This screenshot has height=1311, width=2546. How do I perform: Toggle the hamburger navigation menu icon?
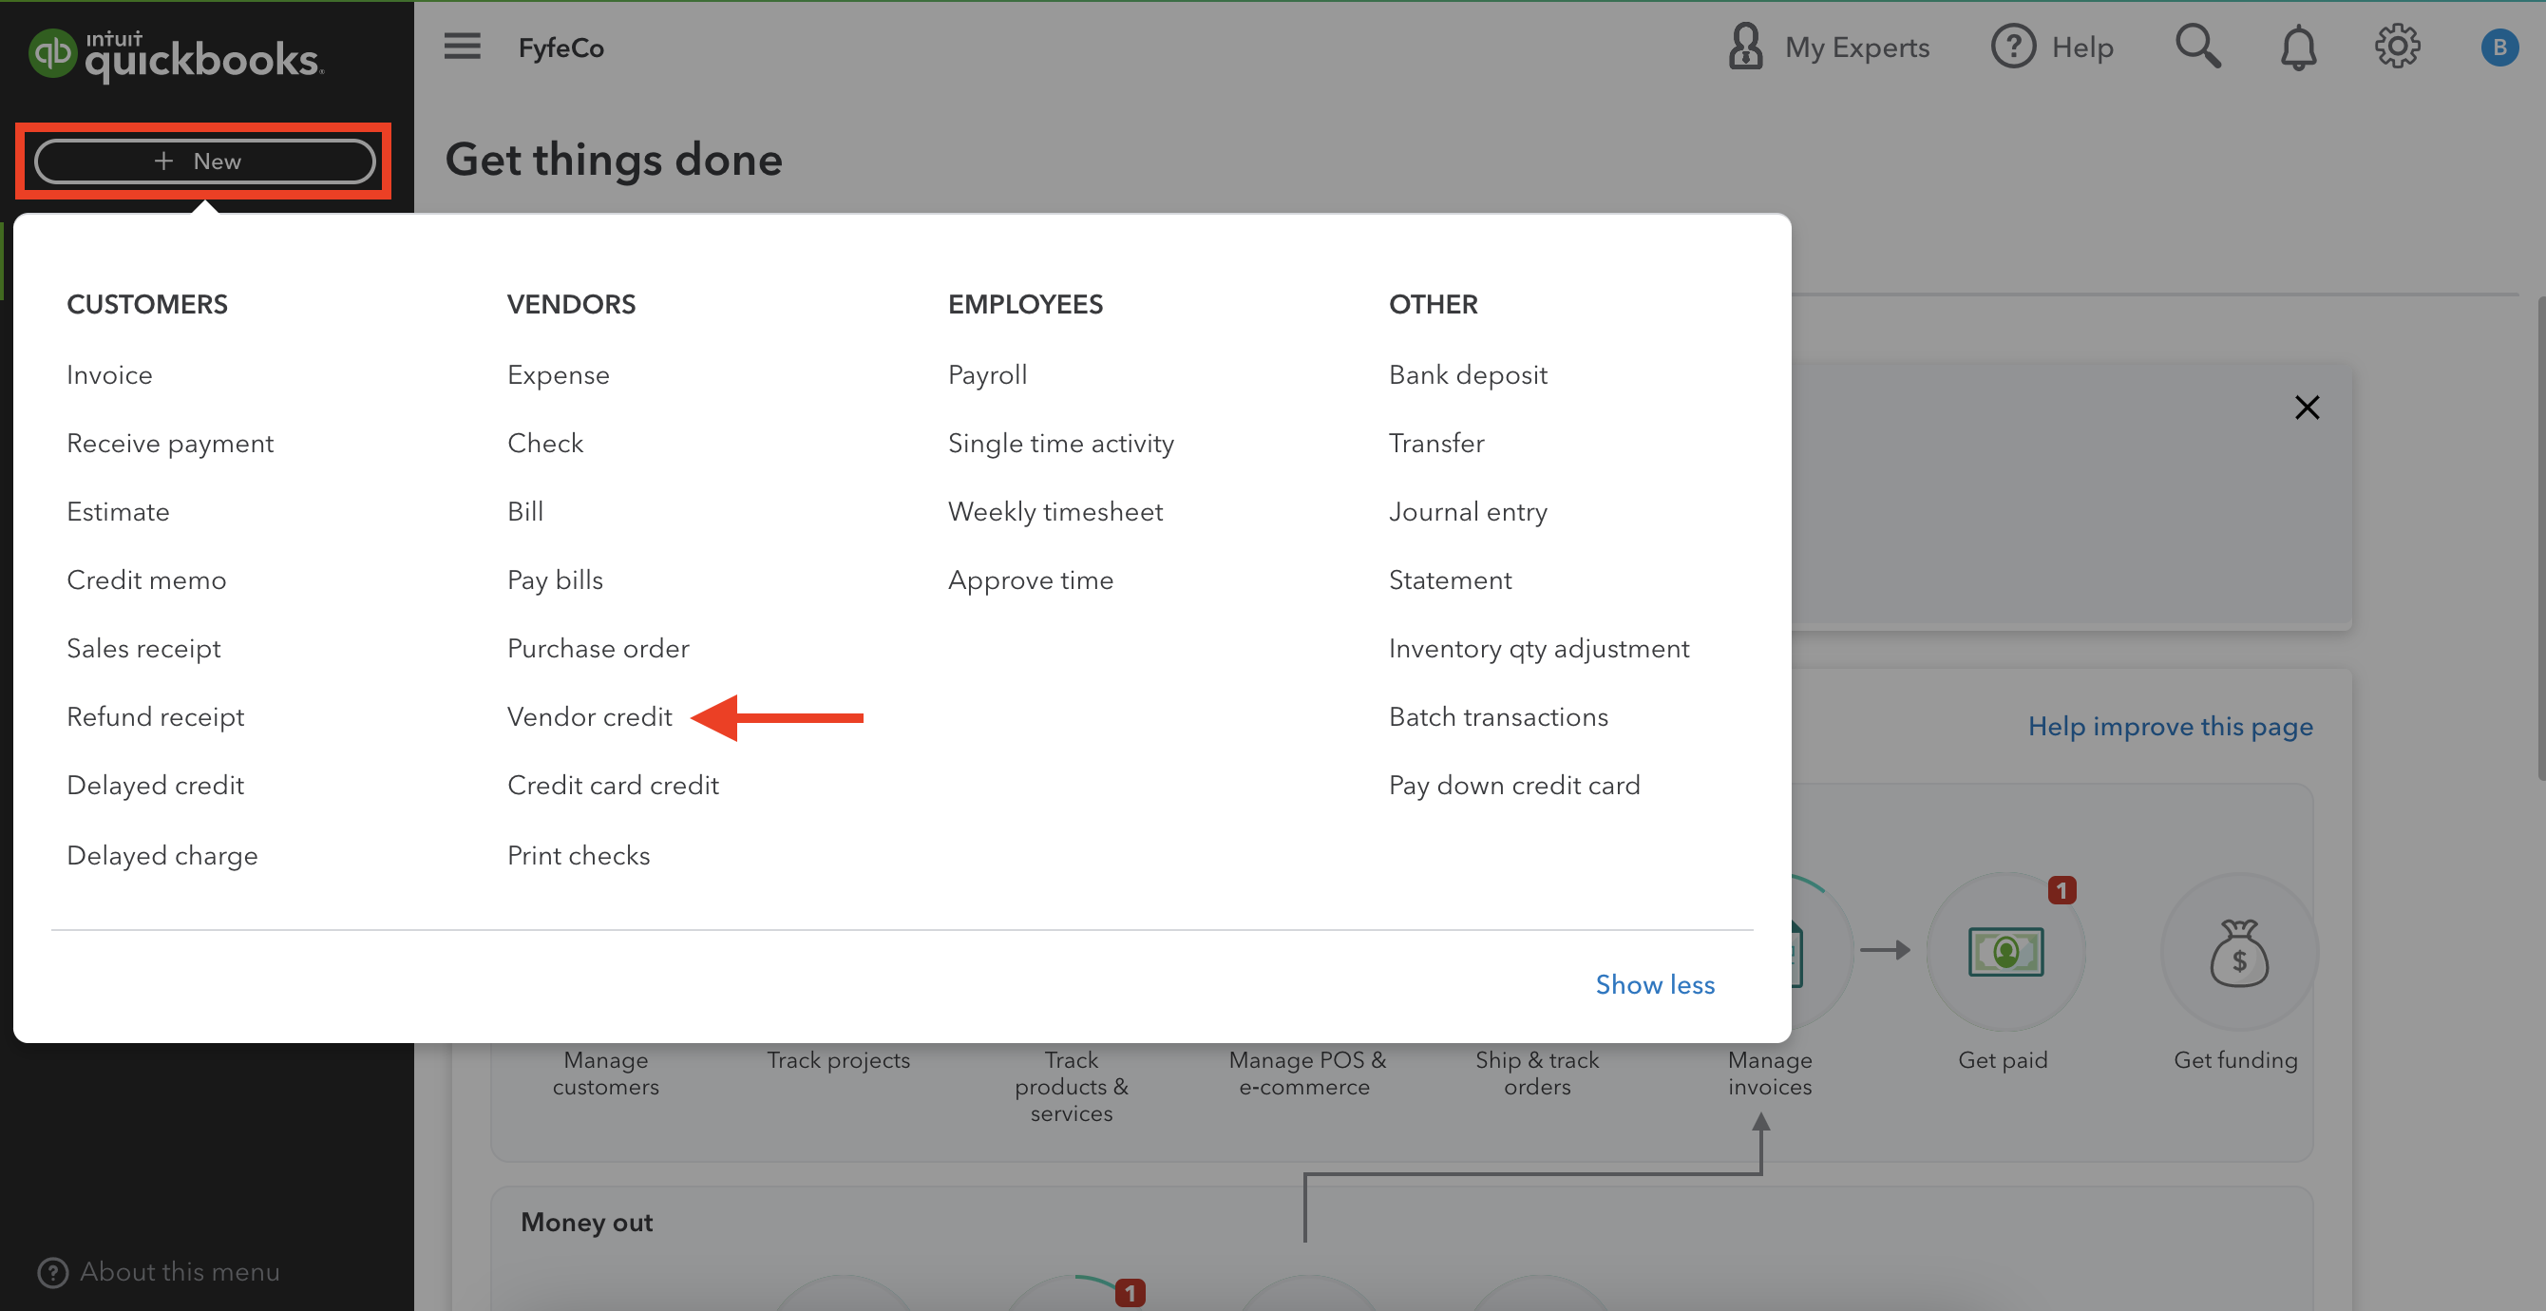462,47
